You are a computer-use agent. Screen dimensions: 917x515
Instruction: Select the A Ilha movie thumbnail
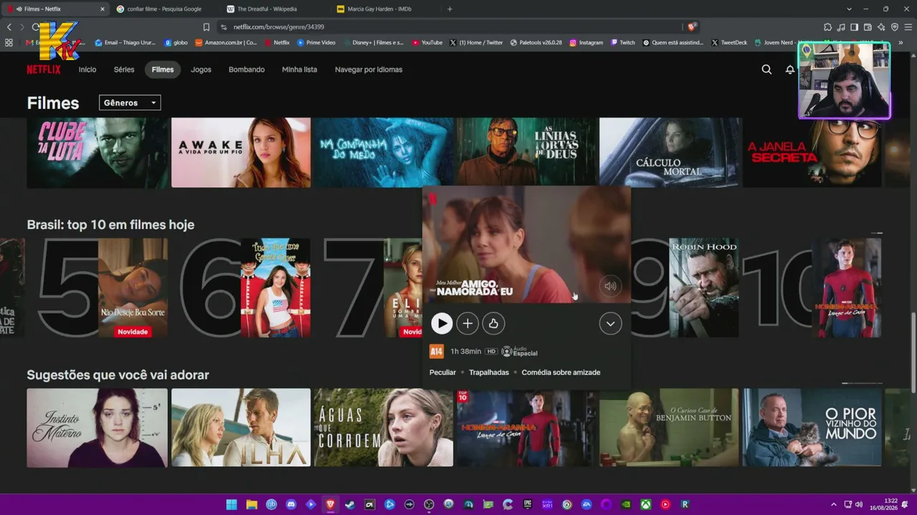coord(241,428)
